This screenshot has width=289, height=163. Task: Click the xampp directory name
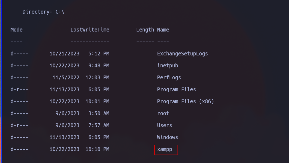pyautogui.click(x=164, y=149)
